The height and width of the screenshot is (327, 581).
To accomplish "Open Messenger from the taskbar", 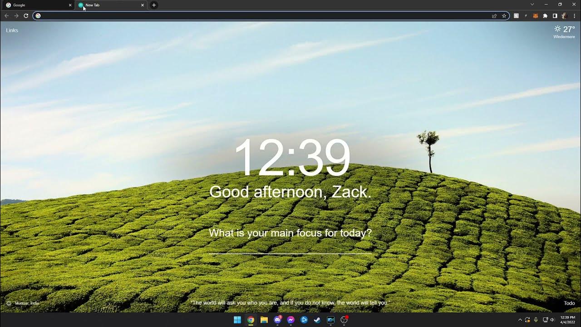I will (x=291, y=320).
